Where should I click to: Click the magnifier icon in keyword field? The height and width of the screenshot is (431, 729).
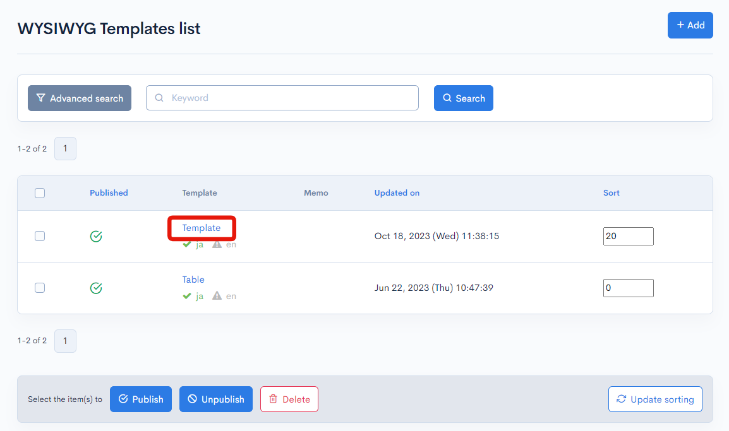click(159, 98)
